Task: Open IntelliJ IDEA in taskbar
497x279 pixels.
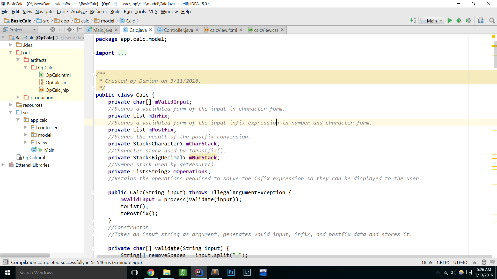Action: 198,272
